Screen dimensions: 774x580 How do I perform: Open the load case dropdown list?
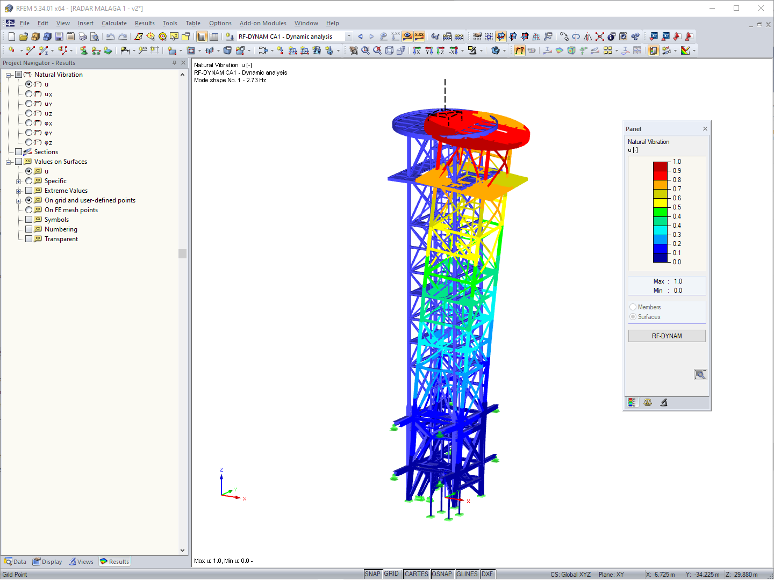tap(348, 37)
